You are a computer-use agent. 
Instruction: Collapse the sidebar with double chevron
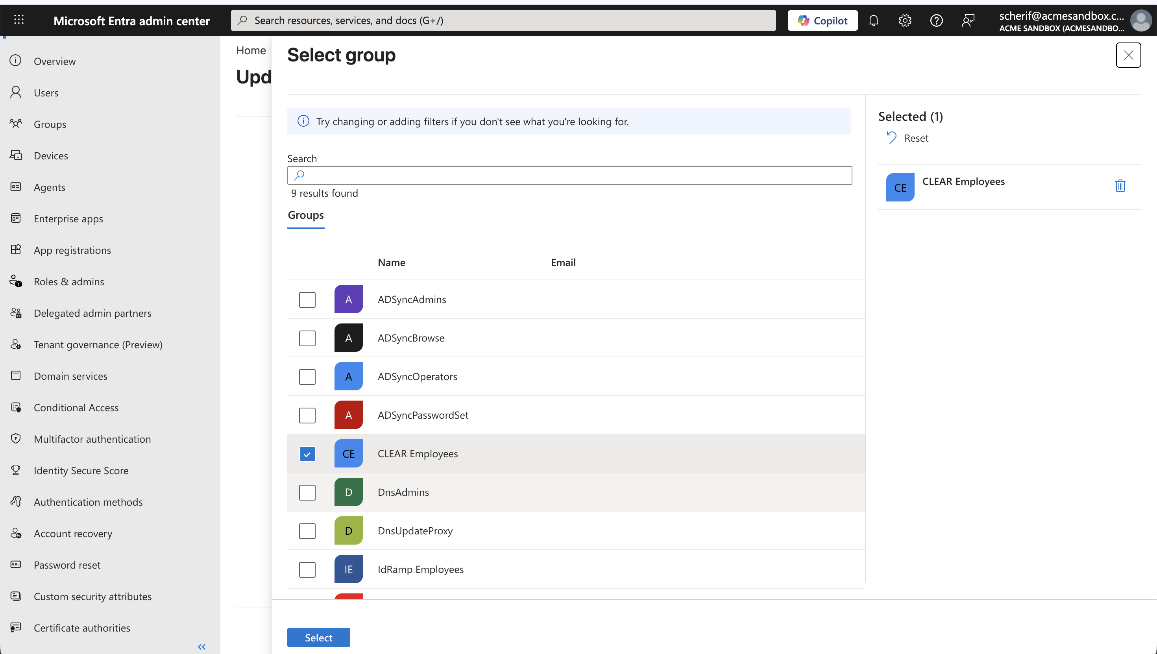click(x=201, y=647)
